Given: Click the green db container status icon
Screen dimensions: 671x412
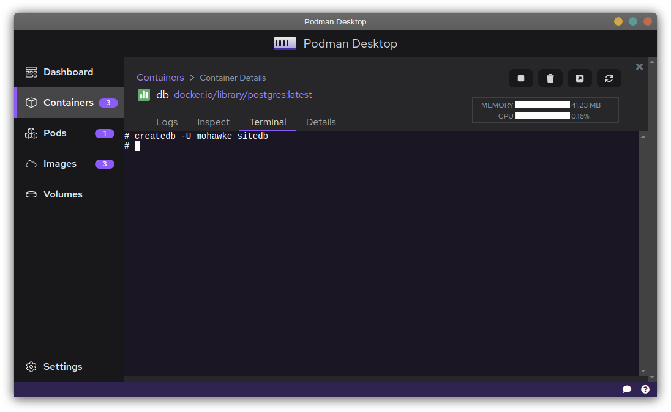Looking at the screenshot, I should click(x=144, y=95).
